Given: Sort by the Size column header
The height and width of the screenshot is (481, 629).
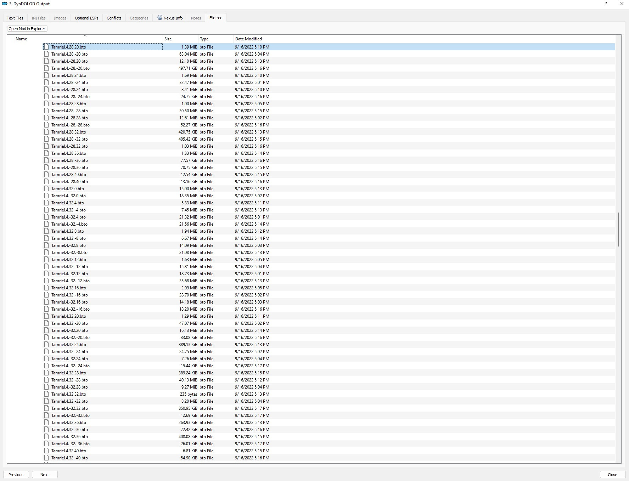Looking at the screenshot, I should (x=180, y=39).
